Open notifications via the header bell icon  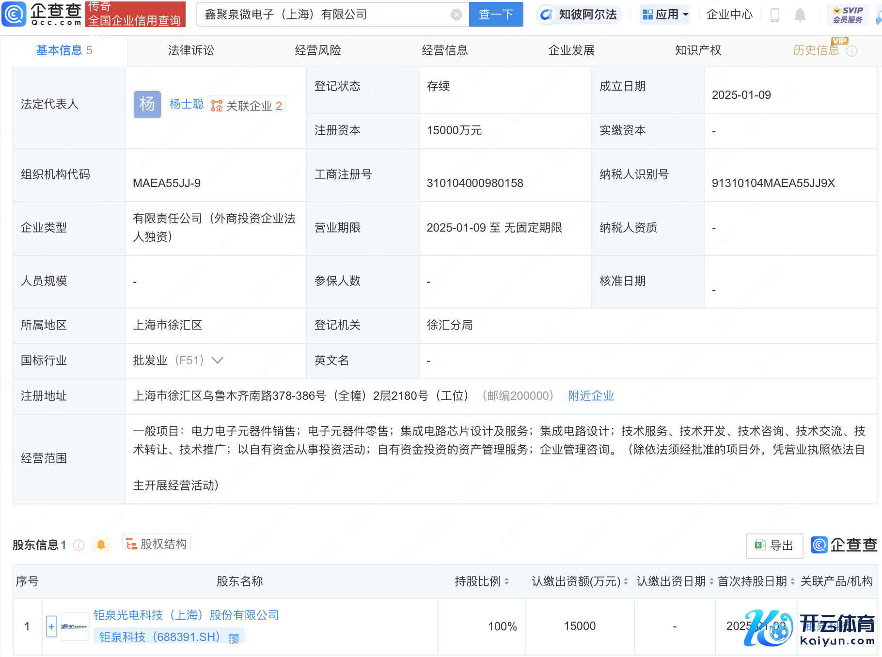pos(800,15)
